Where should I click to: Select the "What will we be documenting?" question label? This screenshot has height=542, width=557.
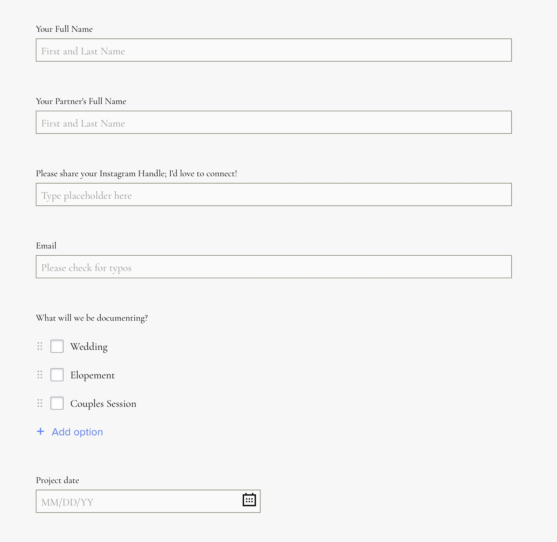92,318
